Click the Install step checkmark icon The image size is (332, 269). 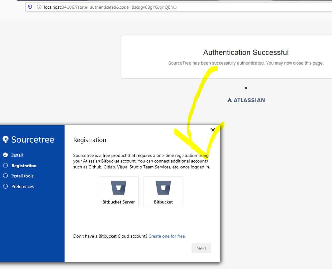point(6,155)
